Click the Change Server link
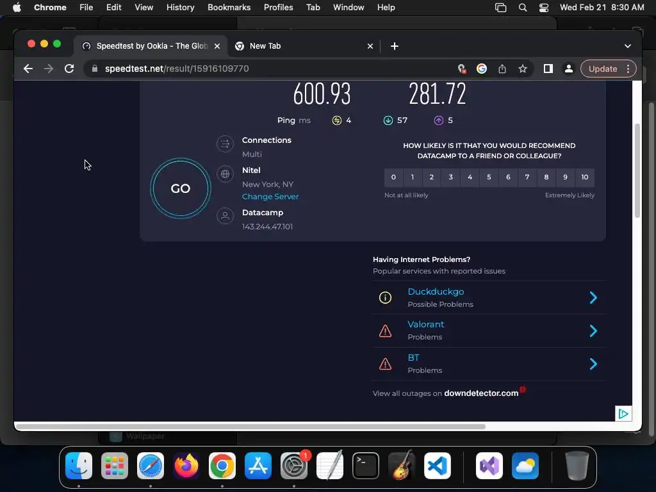Screen dimensions: 656x492 (x=270, y=197)
